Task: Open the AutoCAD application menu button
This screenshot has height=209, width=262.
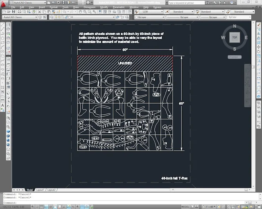Action: [3, 4]
